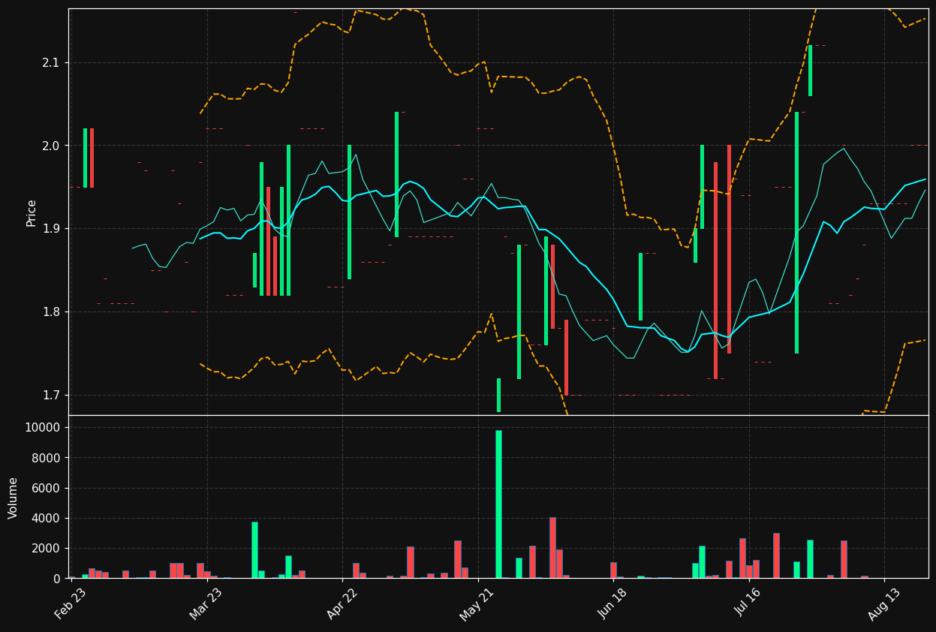Screen dimensions: 936x632
Task: Click the 'Jun 18' date label
Action: pyautogui.click(x=612, y=603)
